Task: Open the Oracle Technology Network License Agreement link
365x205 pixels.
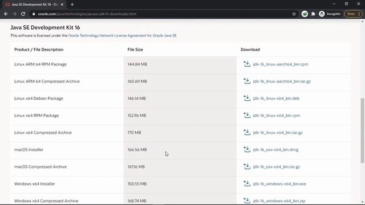Action: pos(122,35)
